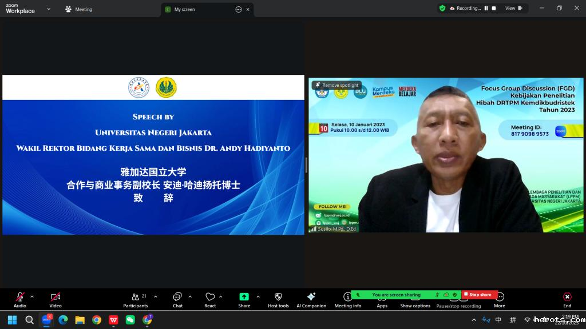Unmute the microphone Audio button
Screen dimensions: 586x329
20,298
